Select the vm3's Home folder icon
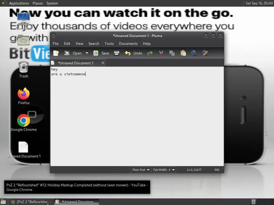The height and width of the screenshot is (205, 274). pos(24,43)
